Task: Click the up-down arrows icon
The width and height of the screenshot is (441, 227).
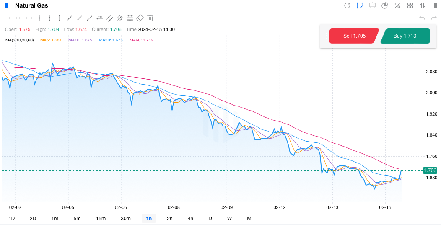Action: pyautogui.click(x=422, y=5)
